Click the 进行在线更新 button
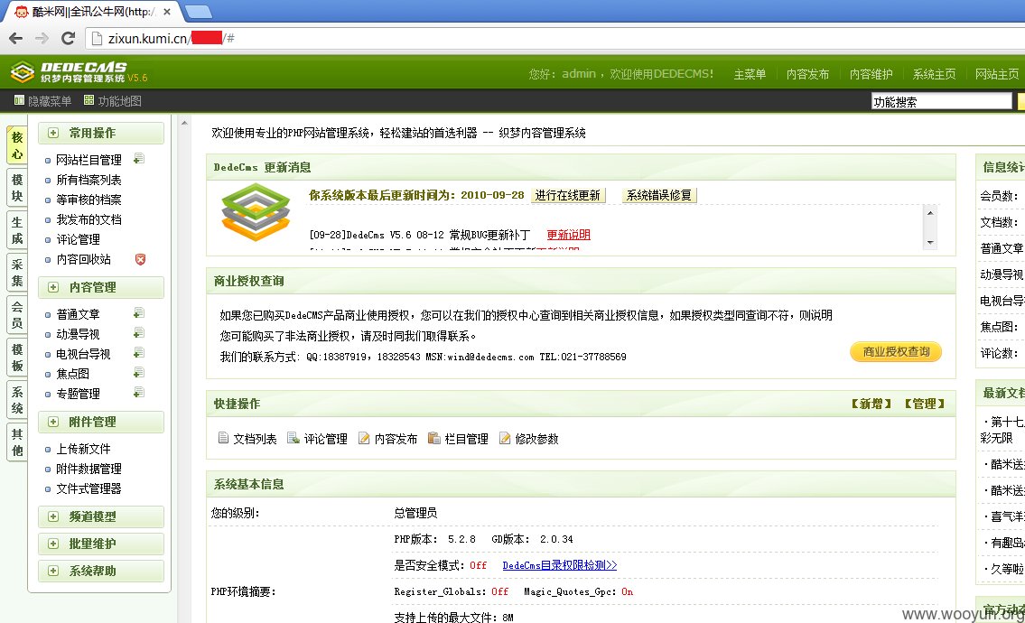This screenshot has width=1025, height=623. (x=567, y=195)
